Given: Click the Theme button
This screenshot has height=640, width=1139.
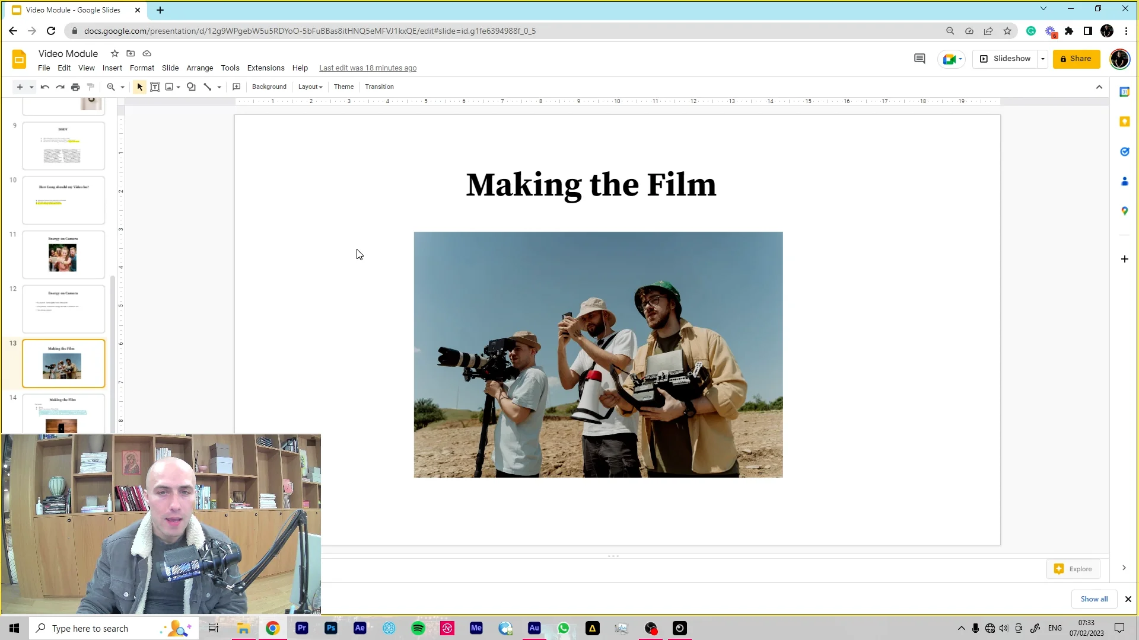Looking at the screenshot, I should pos(343,87).
